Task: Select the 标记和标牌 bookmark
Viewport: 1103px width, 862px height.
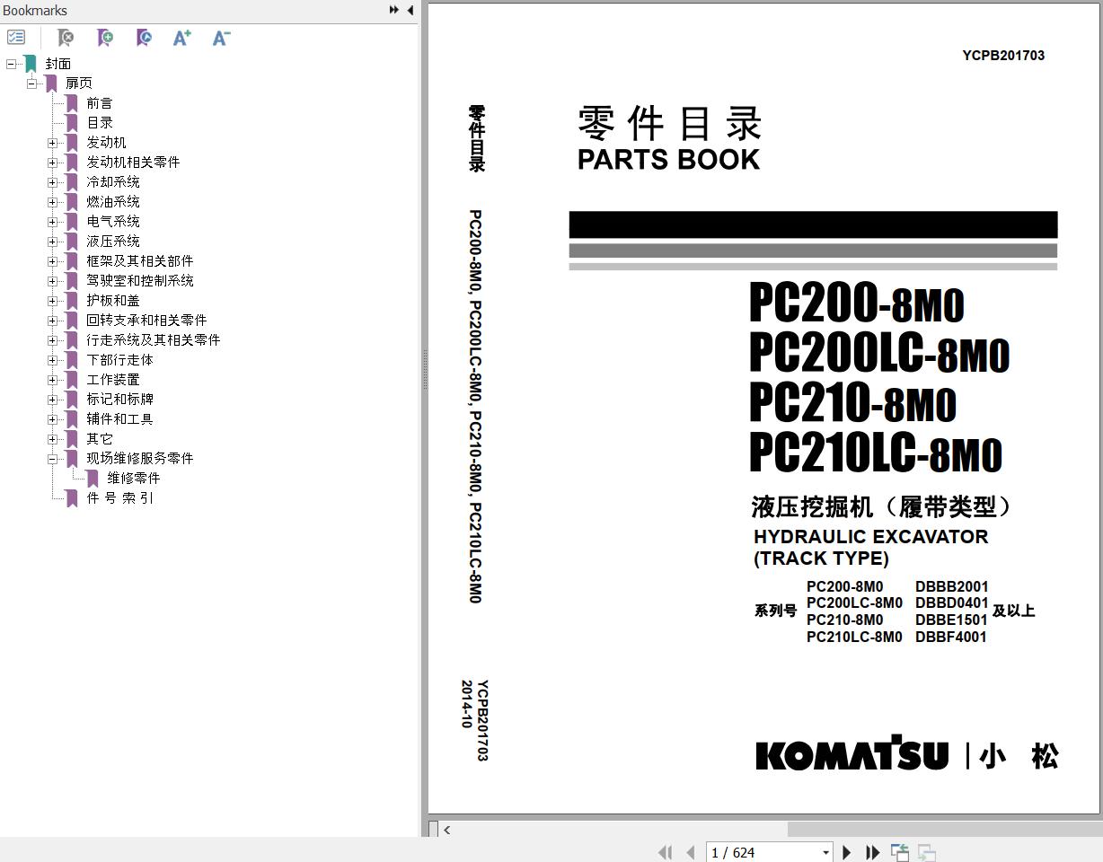Action: click(x=119, y=400)
